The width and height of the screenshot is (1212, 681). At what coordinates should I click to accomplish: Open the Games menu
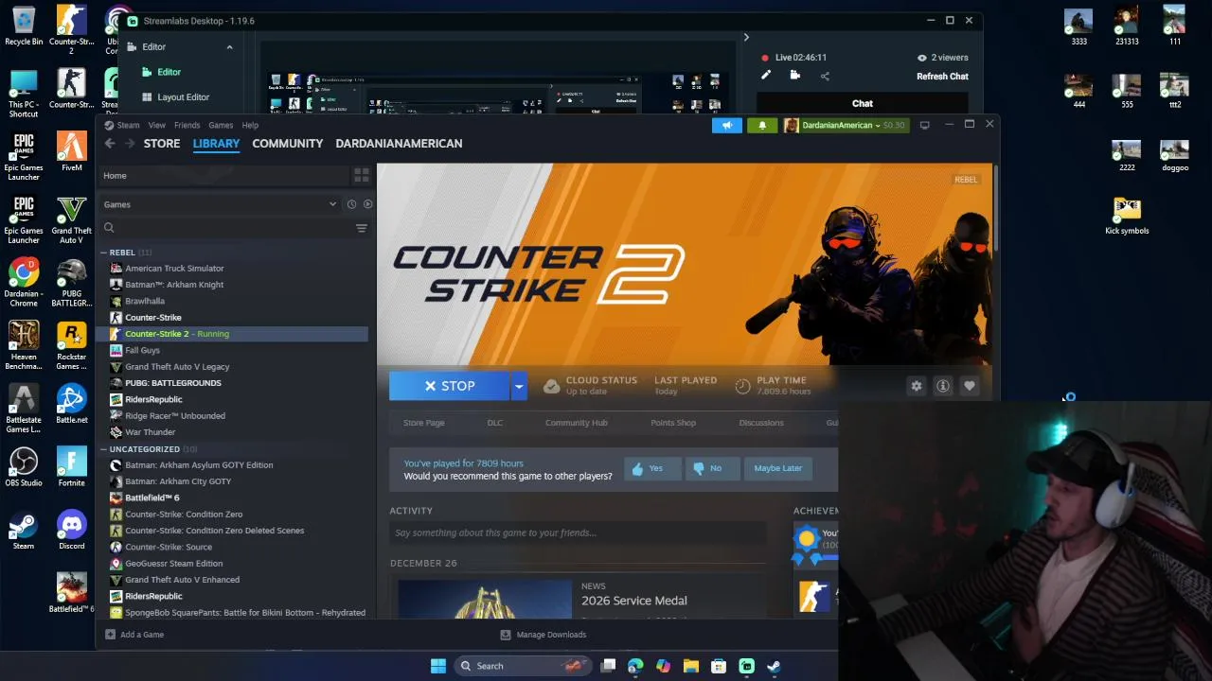coord(221,125)
